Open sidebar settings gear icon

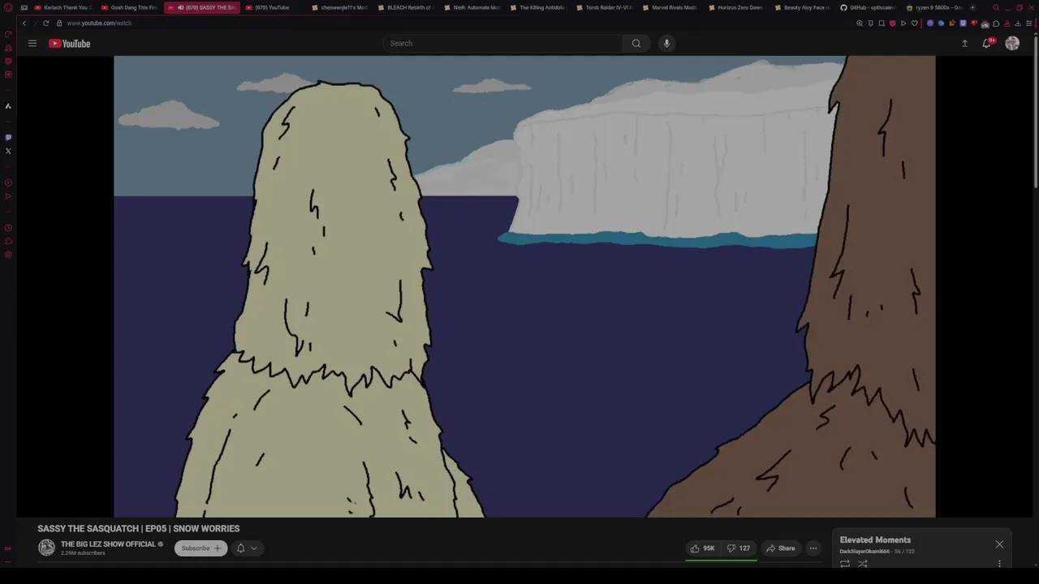pyautogui.click(x=8, y=255)
